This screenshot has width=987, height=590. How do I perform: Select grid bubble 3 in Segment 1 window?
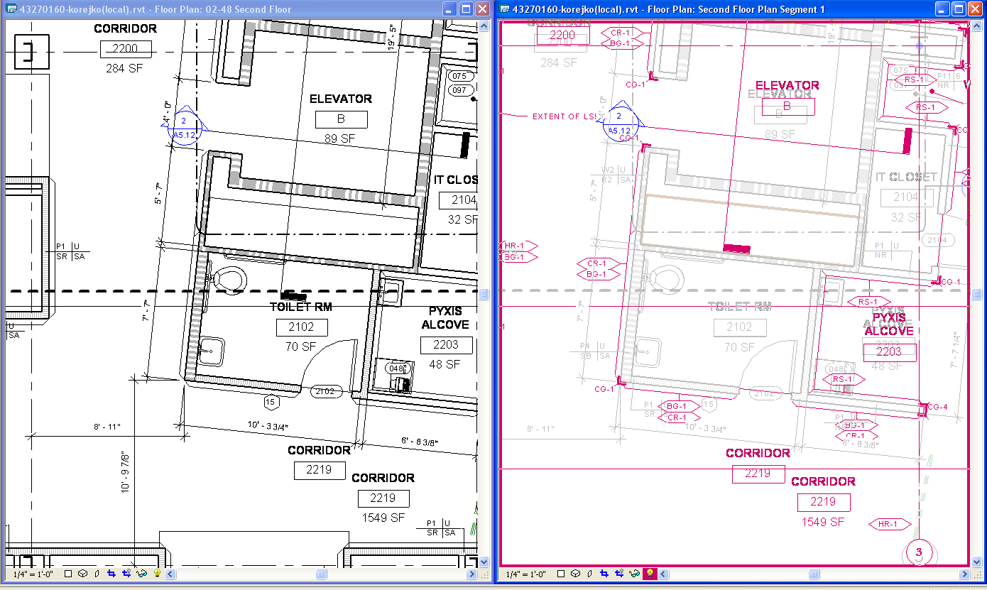(x=918, y=552)
